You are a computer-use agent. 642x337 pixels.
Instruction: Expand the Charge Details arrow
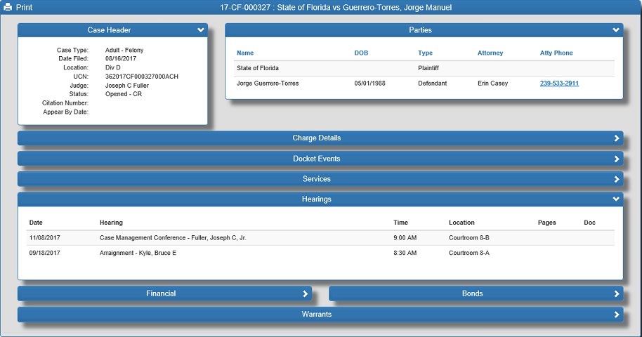(617, 138)
